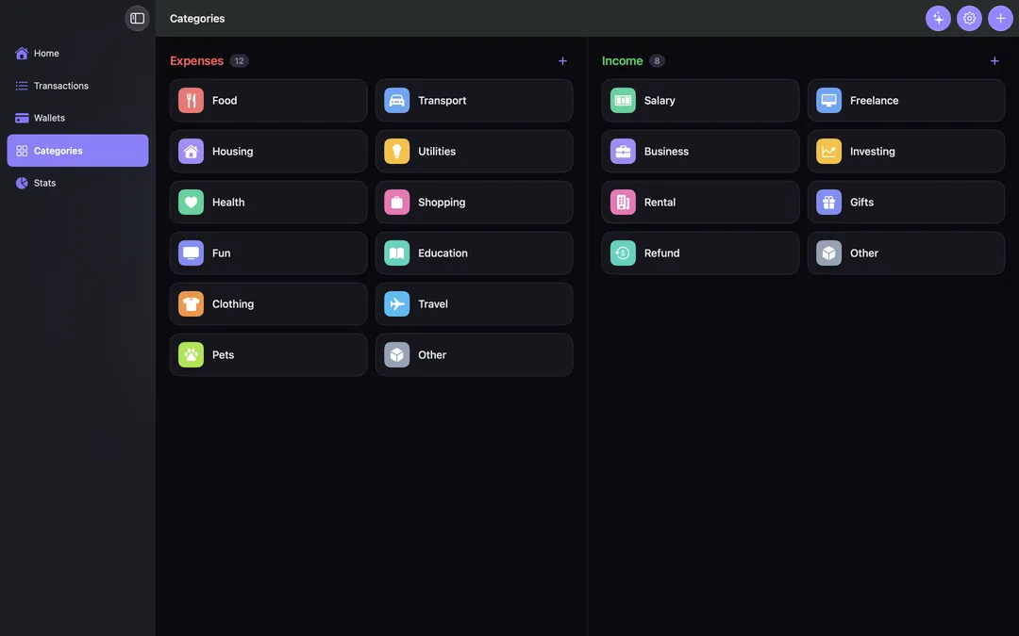Select the Pets label text
The height and width of the screenshot is (636, 1019).
coord(223,355)
